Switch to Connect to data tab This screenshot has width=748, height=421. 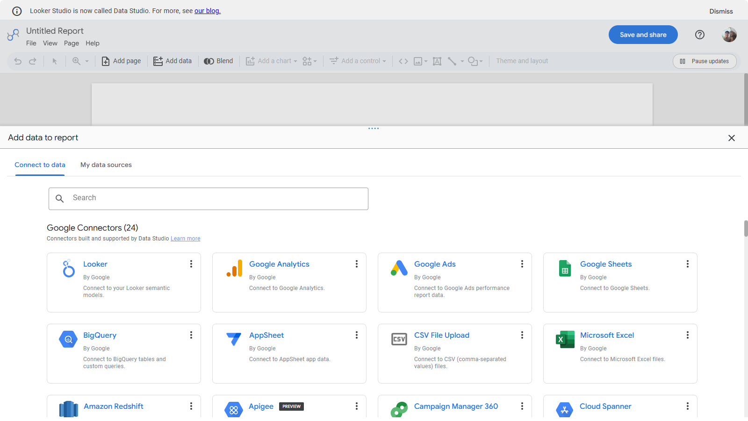[x=40, y=165]
